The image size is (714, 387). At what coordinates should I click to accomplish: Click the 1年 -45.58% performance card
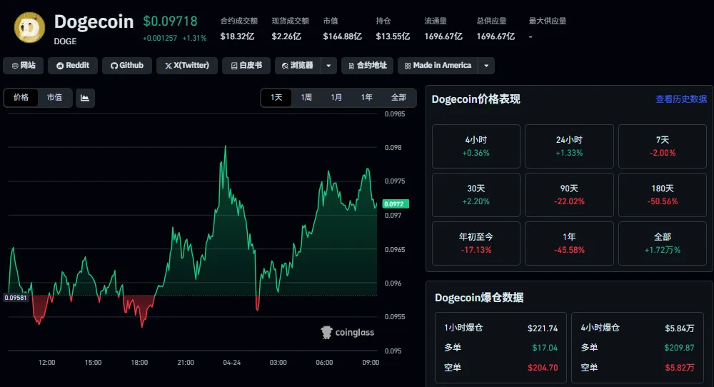point(569,243)
